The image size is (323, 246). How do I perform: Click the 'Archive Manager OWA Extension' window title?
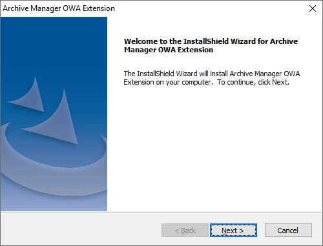[x=59, y=8]
